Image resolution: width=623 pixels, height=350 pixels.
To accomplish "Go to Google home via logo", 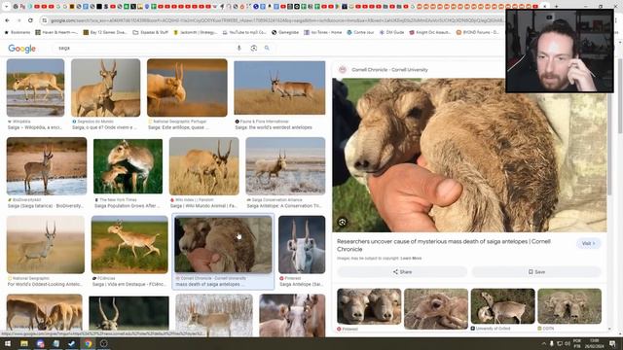I will tap(21, 49).
